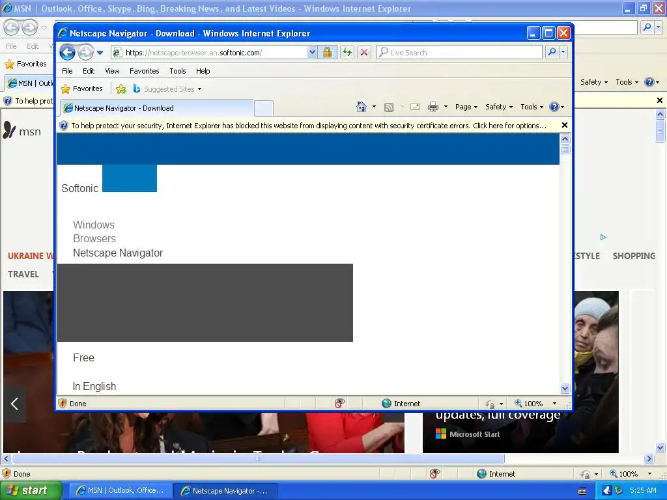Click the Favorites button in the MSN window
This screenshot has height=500, width=667.
(25, 64)
